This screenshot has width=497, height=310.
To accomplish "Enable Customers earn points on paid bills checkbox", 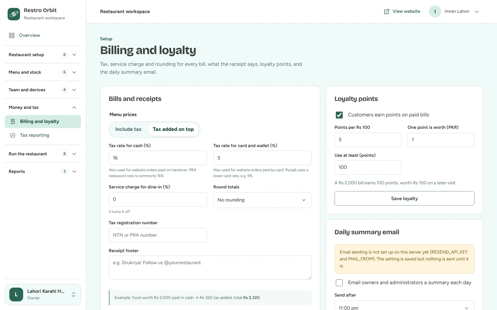I will (x=339, y=115).
